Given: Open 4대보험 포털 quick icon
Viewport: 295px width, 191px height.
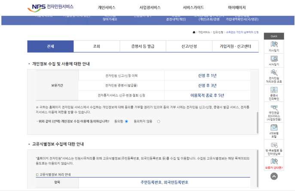Looking at the screenshot, I should point(274,131).
